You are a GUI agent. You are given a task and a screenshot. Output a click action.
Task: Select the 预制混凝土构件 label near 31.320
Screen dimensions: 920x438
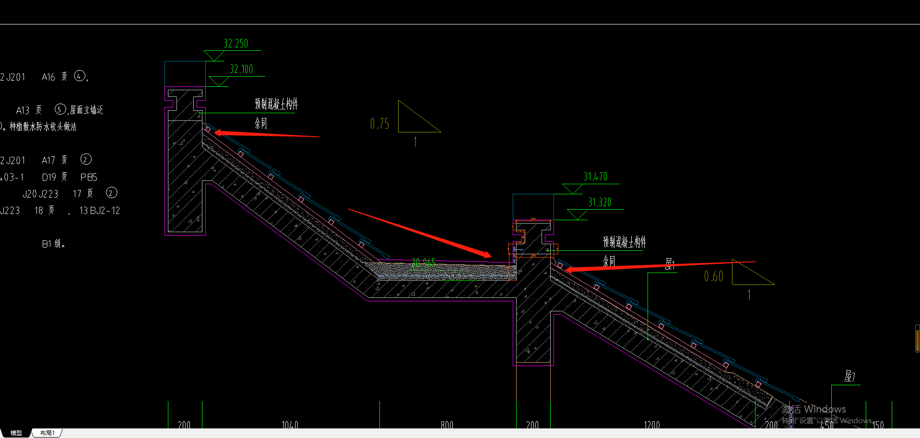[x=625, y=242]
